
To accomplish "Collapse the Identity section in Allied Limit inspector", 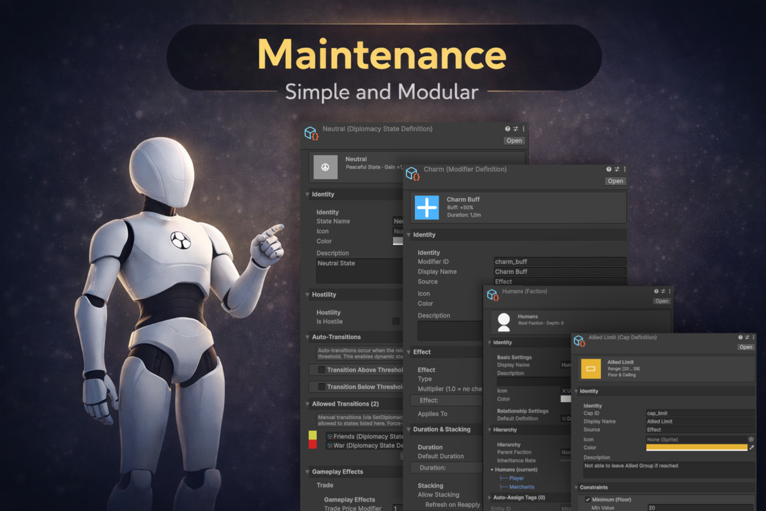I will pyautogui.click(x=576, y=391).
